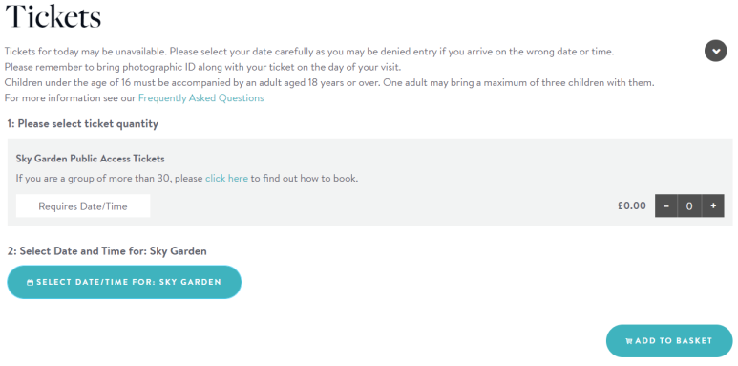Open Select Date/Time for Sky Garden
Viewport: 738px width, 366px height.
pyautogui.click(x=124, y=282)
